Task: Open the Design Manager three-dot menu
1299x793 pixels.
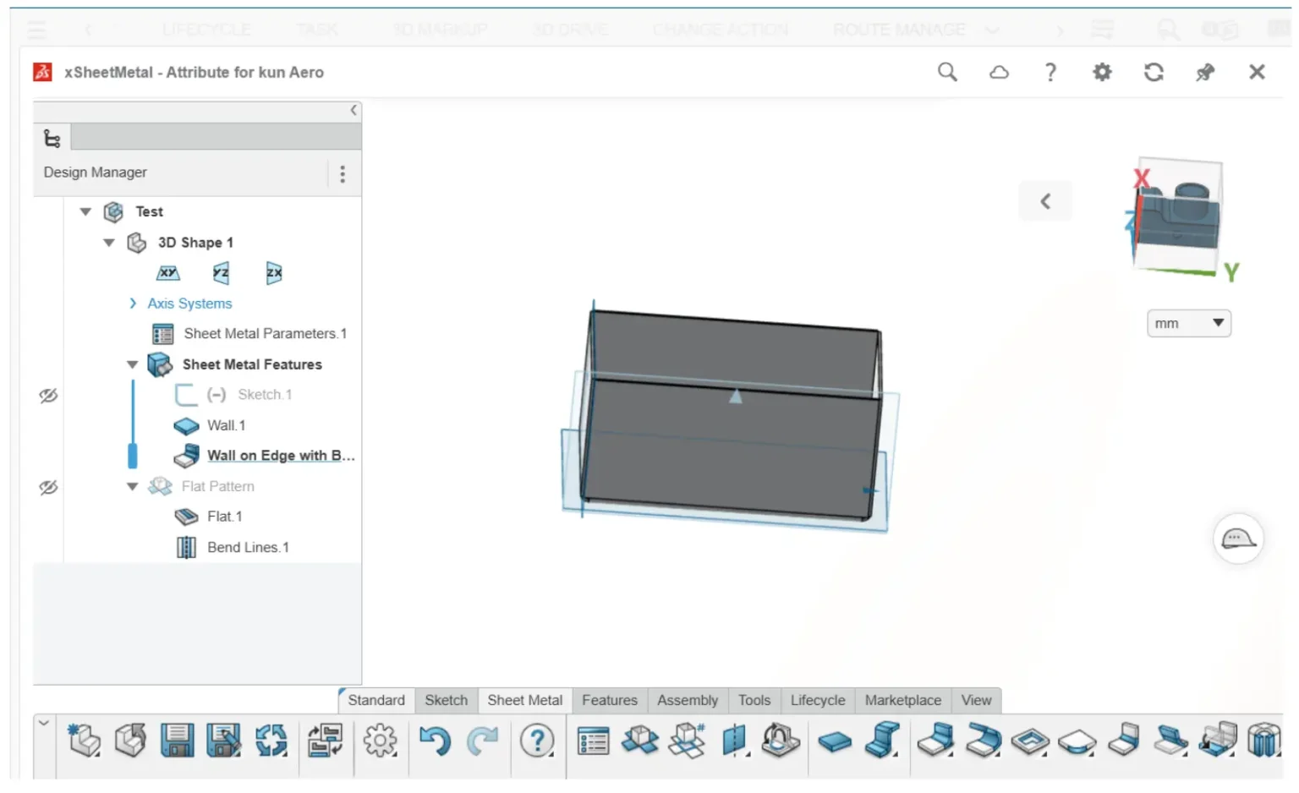Action: tap(343, 174)
